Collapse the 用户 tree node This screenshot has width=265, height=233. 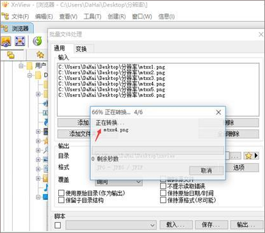click(x=21, y=66)
